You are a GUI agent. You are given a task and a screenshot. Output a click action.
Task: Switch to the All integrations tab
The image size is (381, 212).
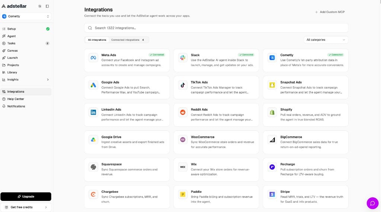pos(97,40)
